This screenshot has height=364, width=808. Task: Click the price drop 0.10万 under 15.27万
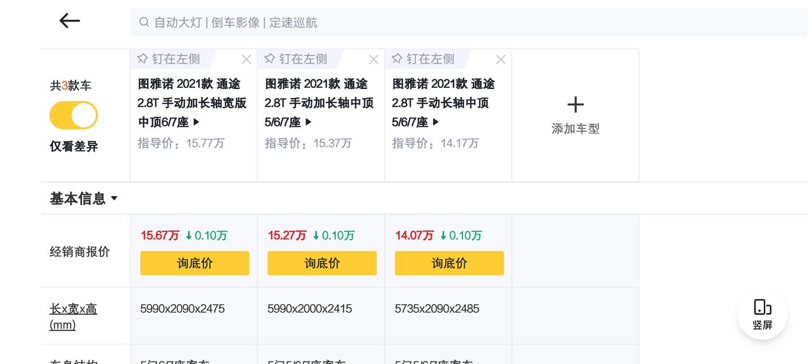[333, 235]
